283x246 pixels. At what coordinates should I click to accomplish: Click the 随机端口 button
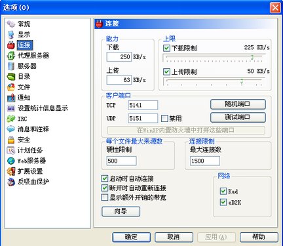coord(238,104)
